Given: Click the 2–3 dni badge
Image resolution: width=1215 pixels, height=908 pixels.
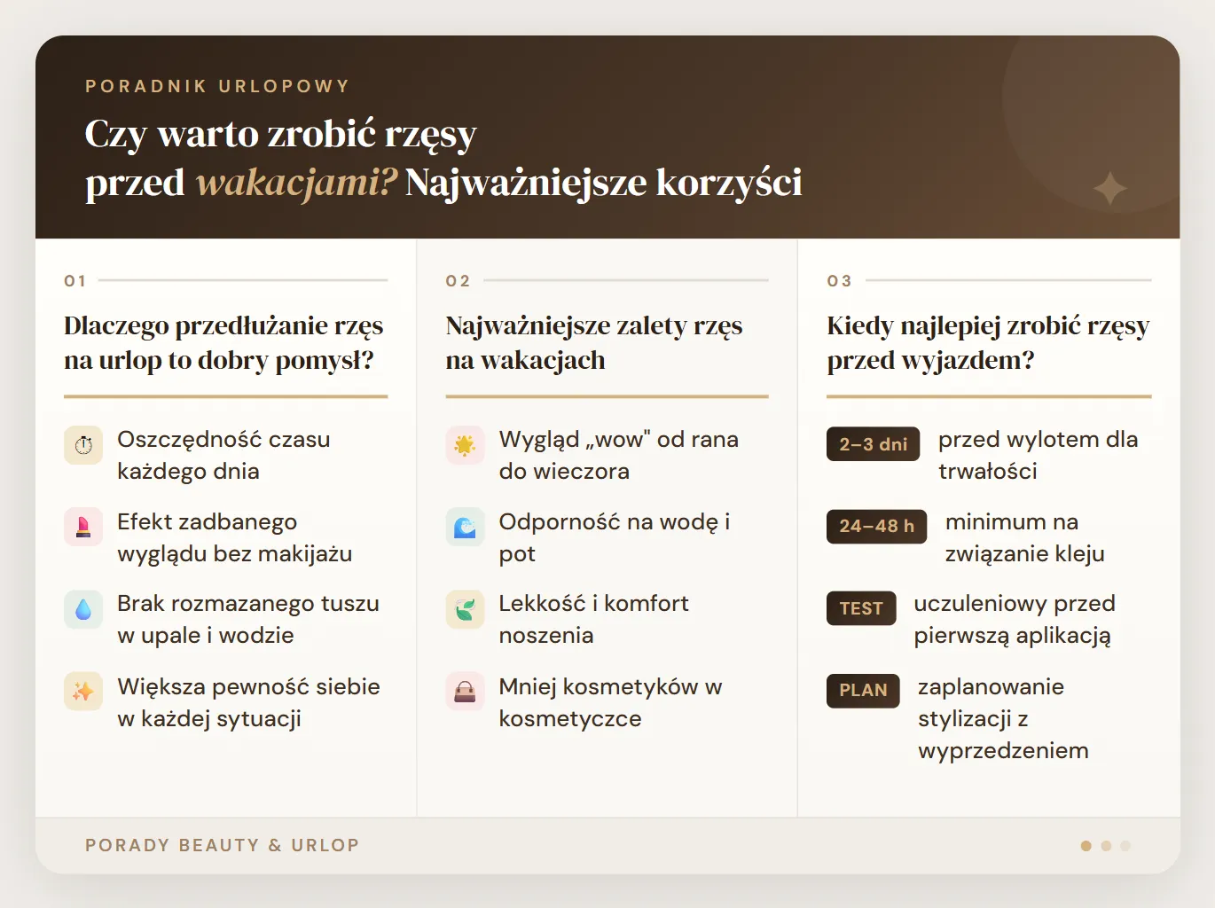Looking at the screenshot, I should point(873,444).
